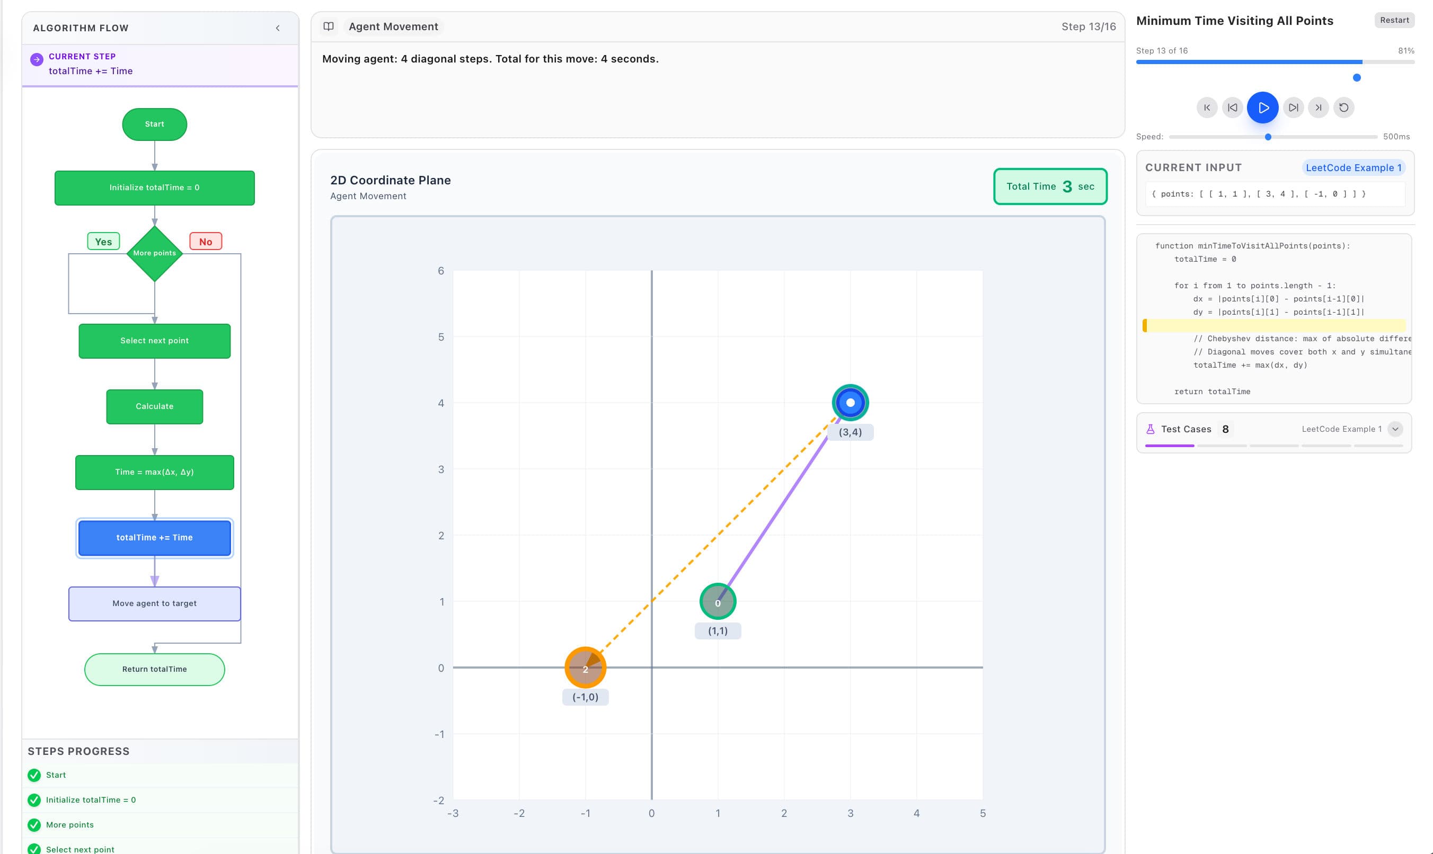The width and height of the screenshot is (1433, 854).
Task: Click the checkmark beside Start progress item
Action: coord(33,775)
